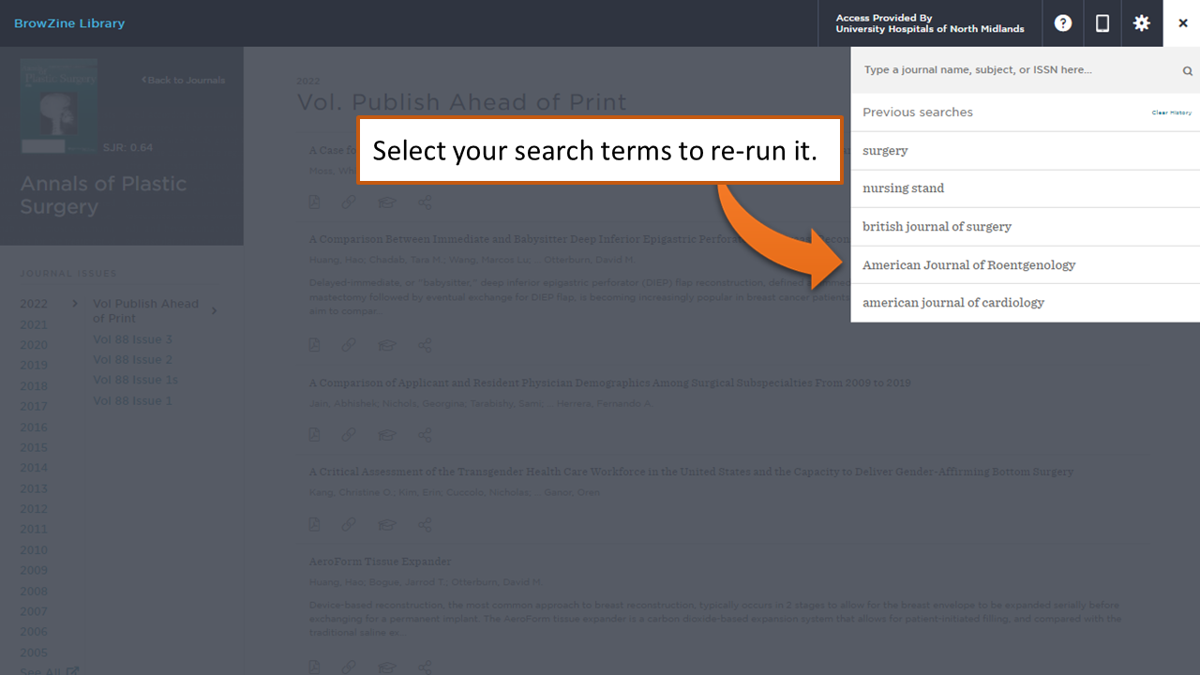
Task: Select year 2022 in journal issues
Action: [x=34, y=304]
